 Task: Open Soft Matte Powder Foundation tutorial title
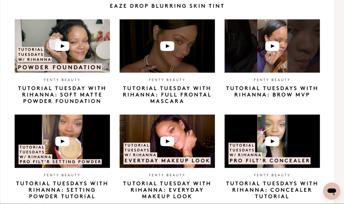click(x=62, y=95)
